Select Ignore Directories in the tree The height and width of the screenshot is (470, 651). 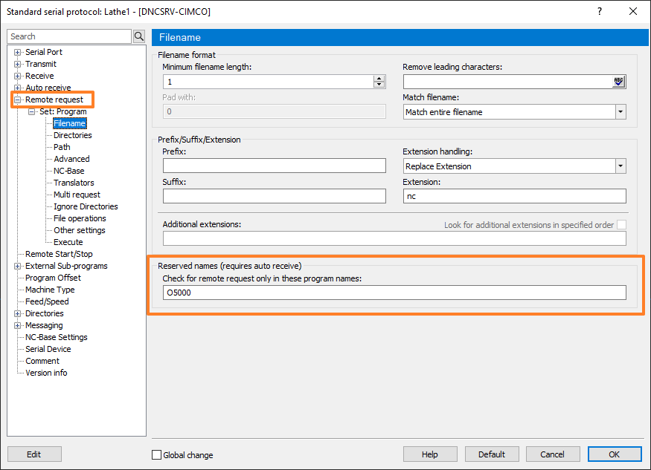pos(86,206)
